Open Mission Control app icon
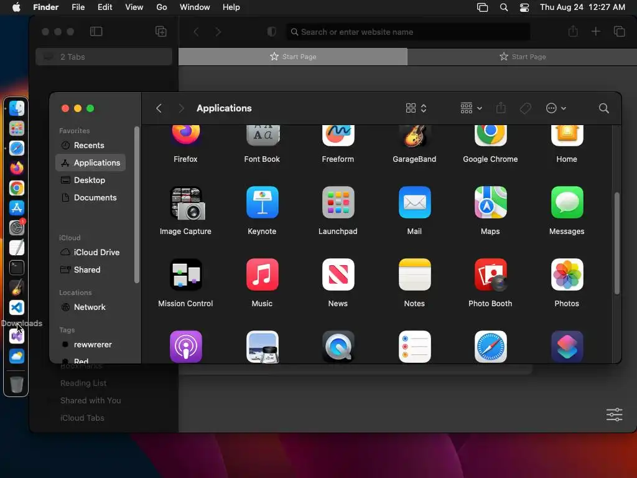The height and width of the screenshot is (478, 637). click(x=185, y=274)
